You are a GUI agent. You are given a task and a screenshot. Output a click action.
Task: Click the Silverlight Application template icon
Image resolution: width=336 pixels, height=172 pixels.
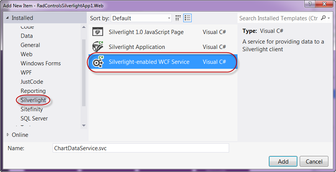(x=98, y=47)
